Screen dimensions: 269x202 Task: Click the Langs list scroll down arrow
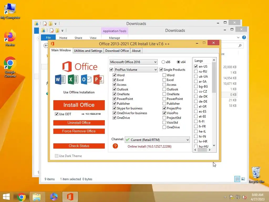pyautogui.click(x=214, y=145)
